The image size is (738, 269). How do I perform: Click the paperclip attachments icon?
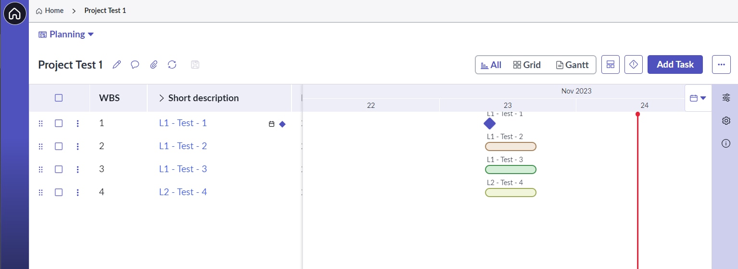pyautogui.click(x=153, y=65)
